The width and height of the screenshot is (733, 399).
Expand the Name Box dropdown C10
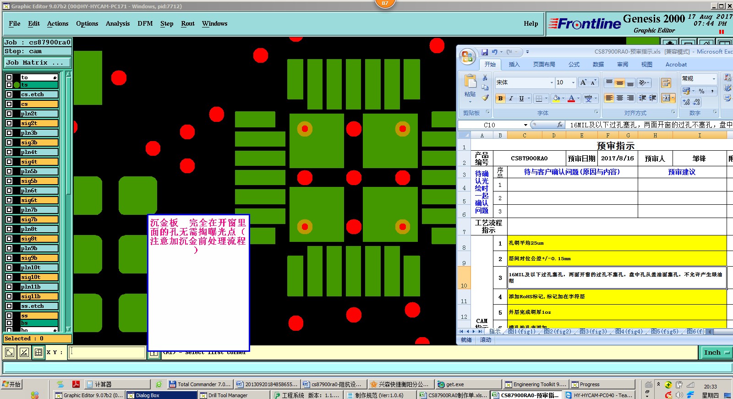pos(525,125)
